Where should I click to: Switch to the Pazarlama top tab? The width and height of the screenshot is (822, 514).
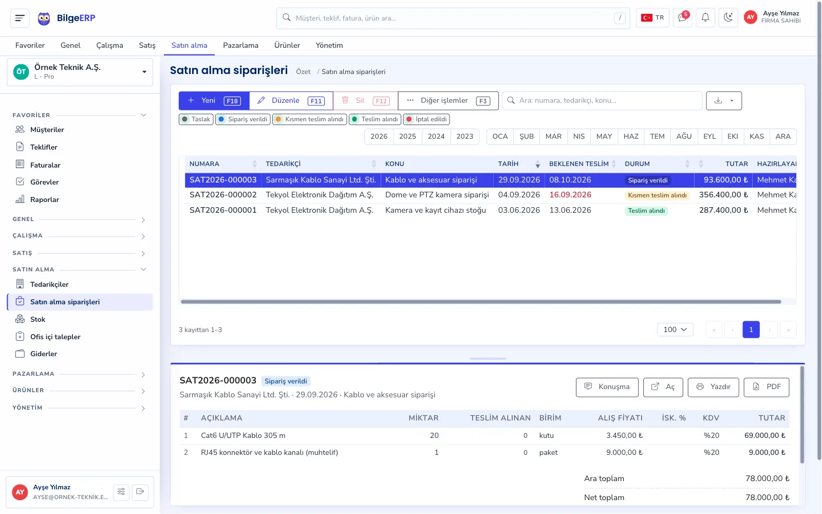[x=240, y=45]
